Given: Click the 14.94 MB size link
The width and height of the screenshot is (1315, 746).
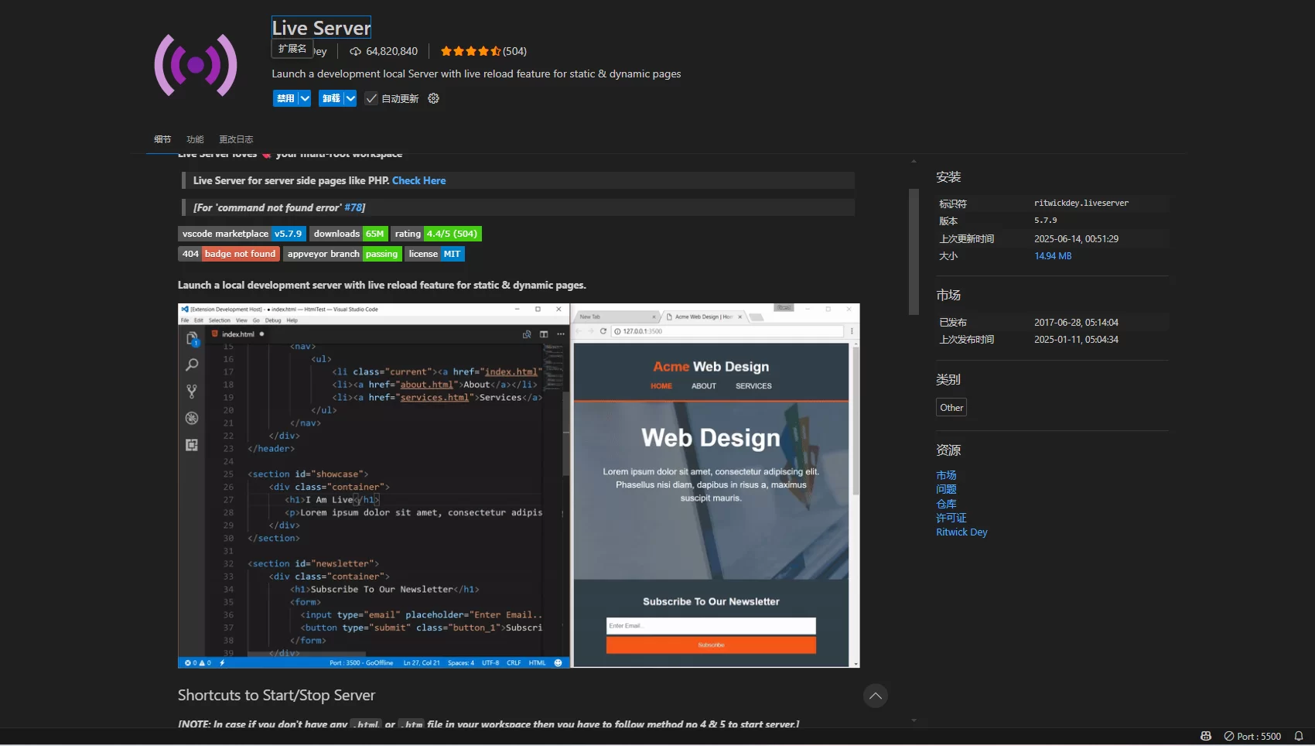Looking at the screenshot, I should (1053, 256).
